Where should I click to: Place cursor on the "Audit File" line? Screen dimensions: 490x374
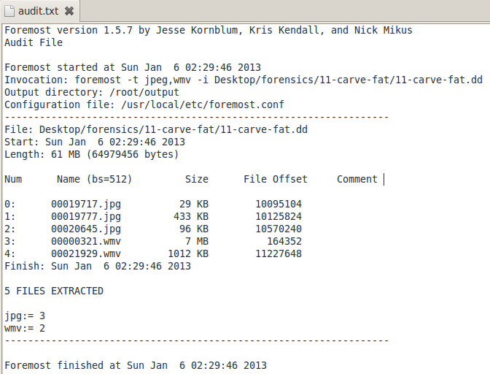point(34,42)
